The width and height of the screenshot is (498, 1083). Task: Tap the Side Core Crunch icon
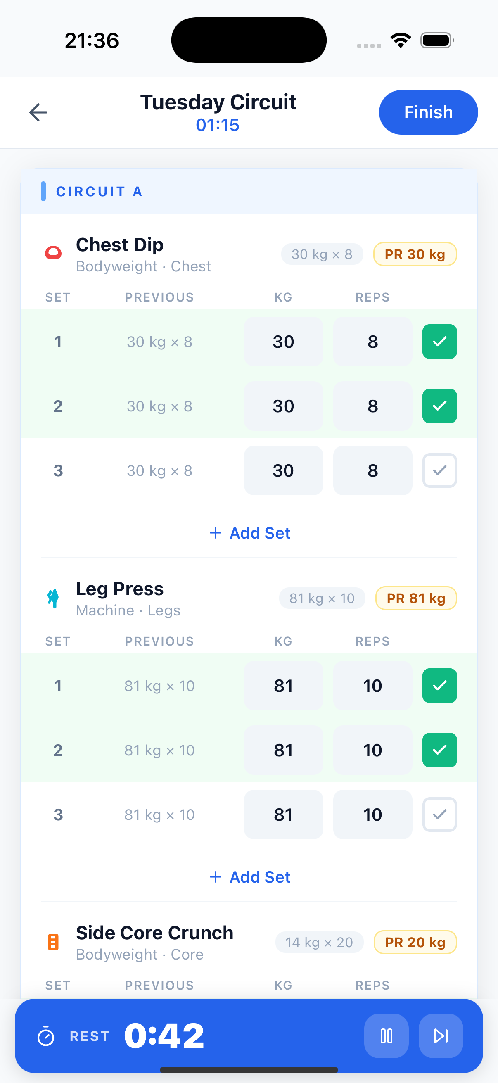click(53, 942)
